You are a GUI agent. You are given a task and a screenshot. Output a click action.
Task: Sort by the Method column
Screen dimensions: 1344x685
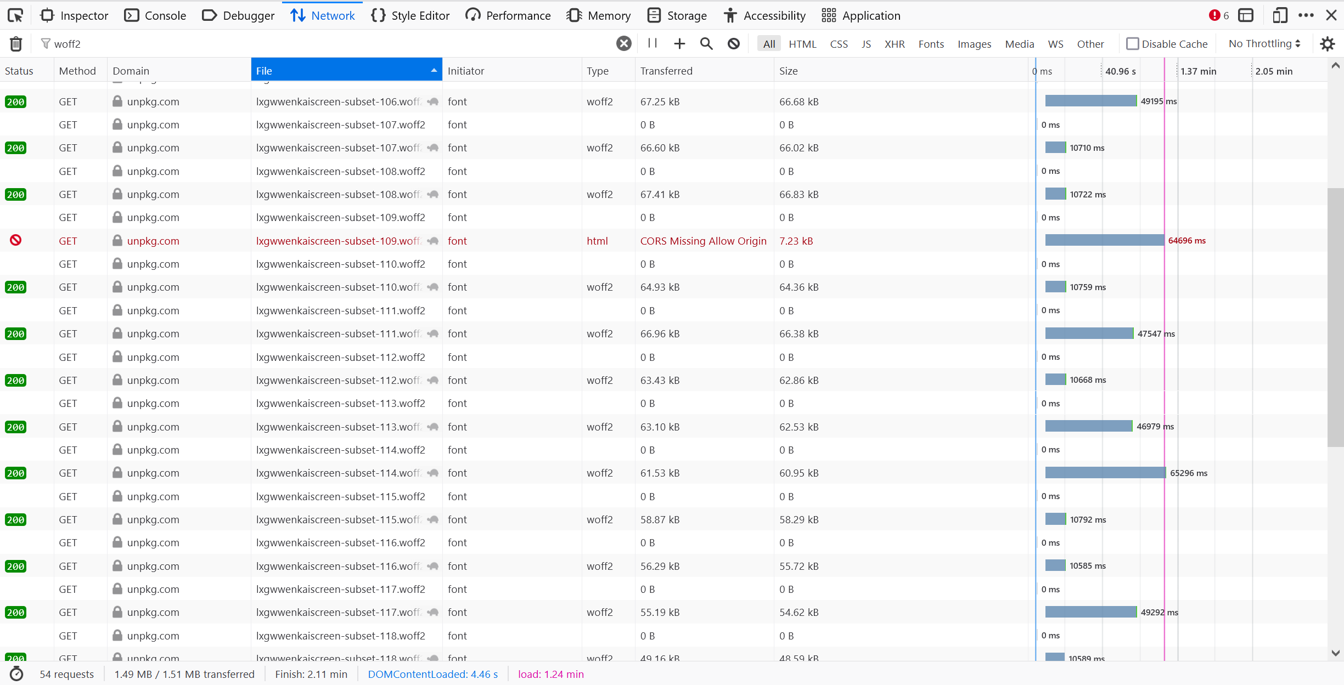81,71
